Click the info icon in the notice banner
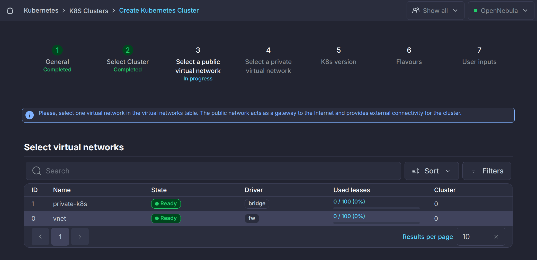Screen dimensions: 537x260 coord(30,115)
